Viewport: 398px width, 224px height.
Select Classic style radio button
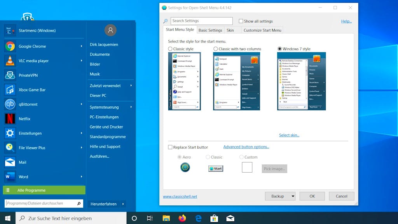tap(170, 49)
